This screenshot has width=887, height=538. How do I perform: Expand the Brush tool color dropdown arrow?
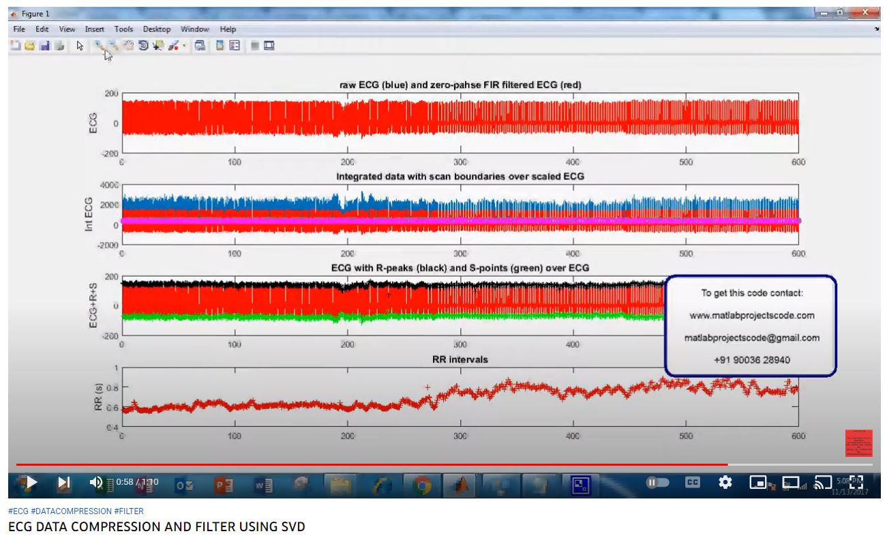184,46
